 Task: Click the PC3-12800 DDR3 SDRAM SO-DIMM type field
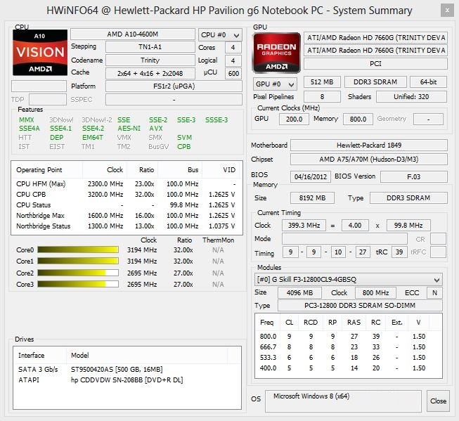(360, 305)
